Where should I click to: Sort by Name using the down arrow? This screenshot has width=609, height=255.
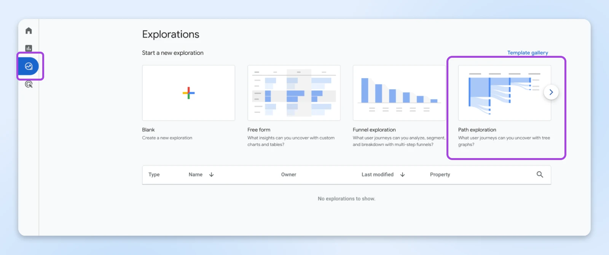tap(212, 175)
